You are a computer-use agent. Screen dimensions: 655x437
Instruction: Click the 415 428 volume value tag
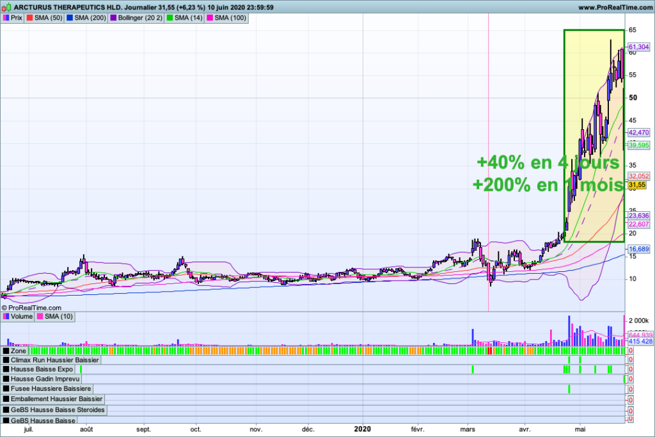[640, 341]
